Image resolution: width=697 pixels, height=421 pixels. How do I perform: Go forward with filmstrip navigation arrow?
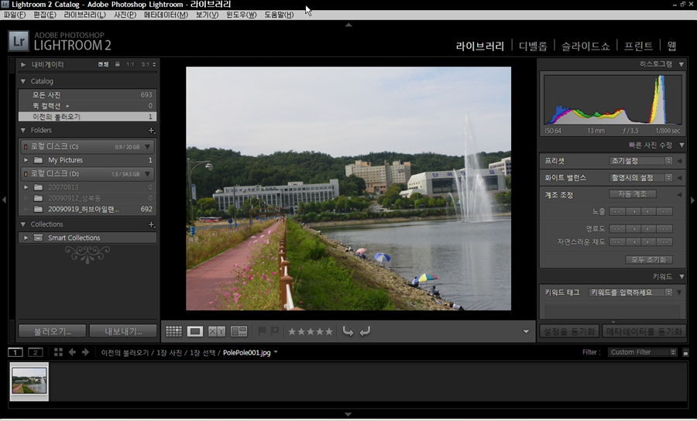click(x=85, y=352)
